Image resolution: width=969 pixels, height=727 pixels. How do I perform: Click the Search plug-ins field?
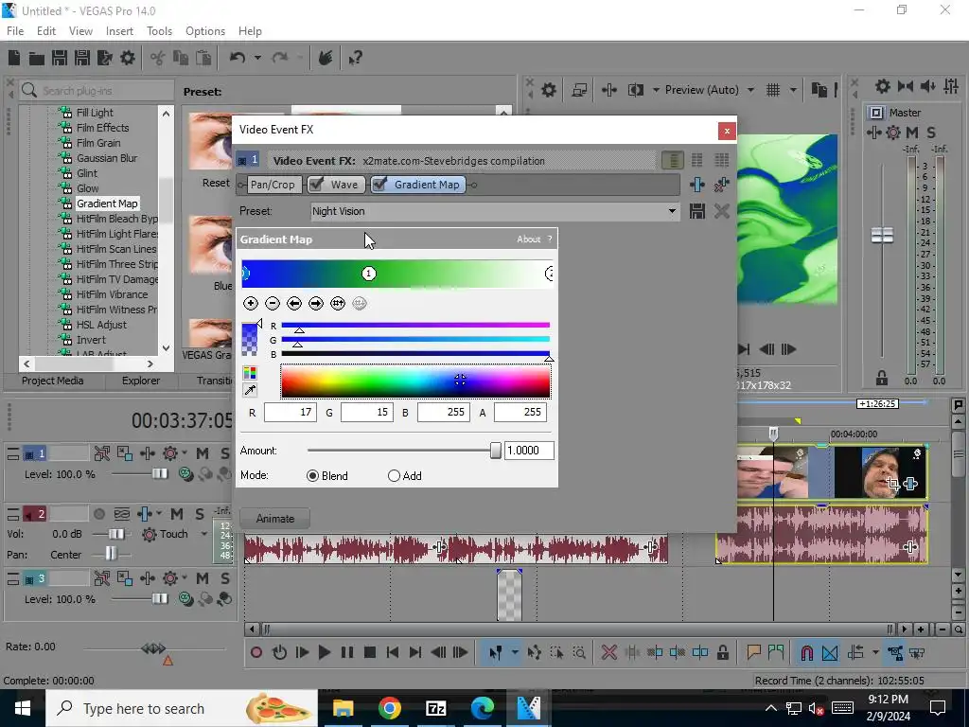[97, 90]
